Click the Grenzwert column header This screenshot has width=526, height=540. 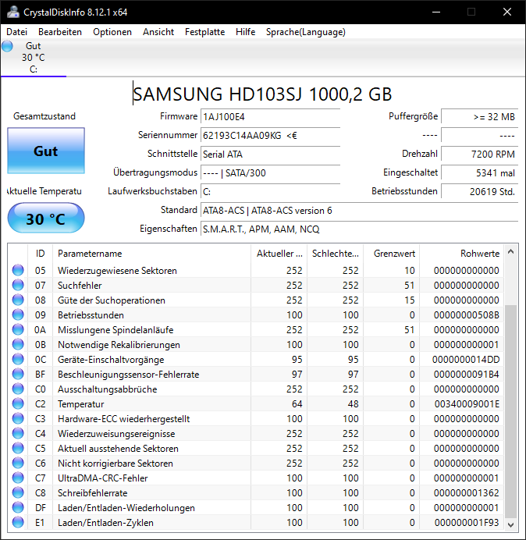click(x=391, y=254)
